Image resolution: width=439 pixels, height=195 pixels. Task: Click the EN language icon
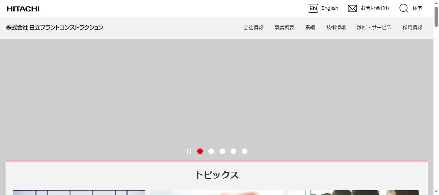[x=313, y=8]
